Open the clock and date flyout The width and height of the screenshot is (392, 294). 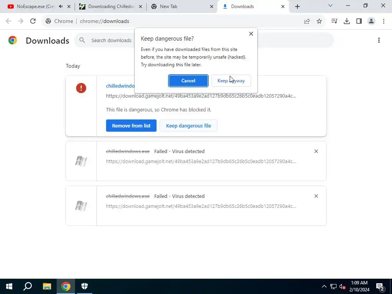point(359,286)
